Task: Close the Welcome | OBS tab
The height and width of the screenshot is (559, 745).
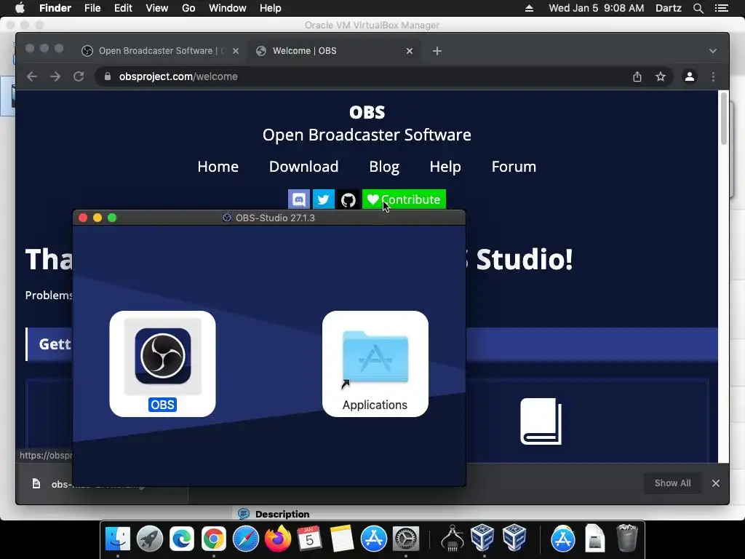Action: point(410,51)
